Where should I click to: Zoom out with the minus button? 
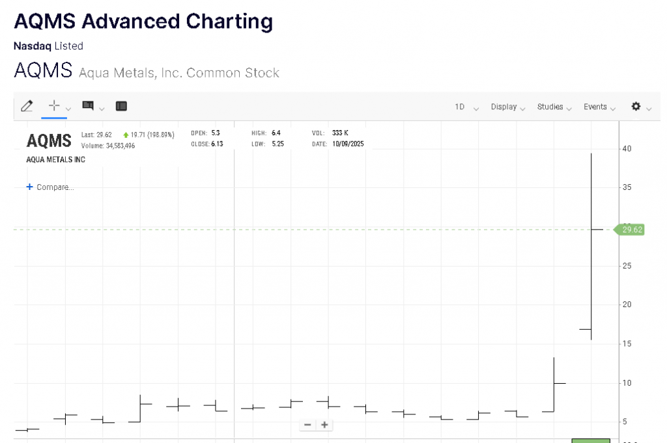308,425
